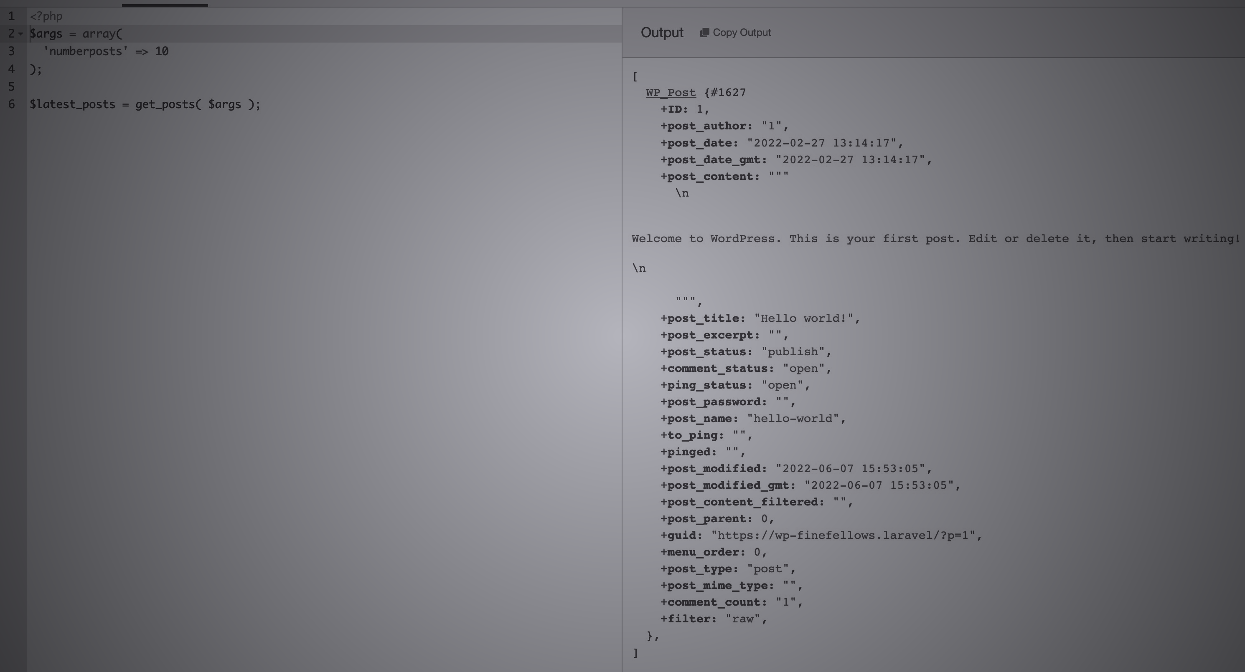Select line number 6 in the gutter

point(11,104)
